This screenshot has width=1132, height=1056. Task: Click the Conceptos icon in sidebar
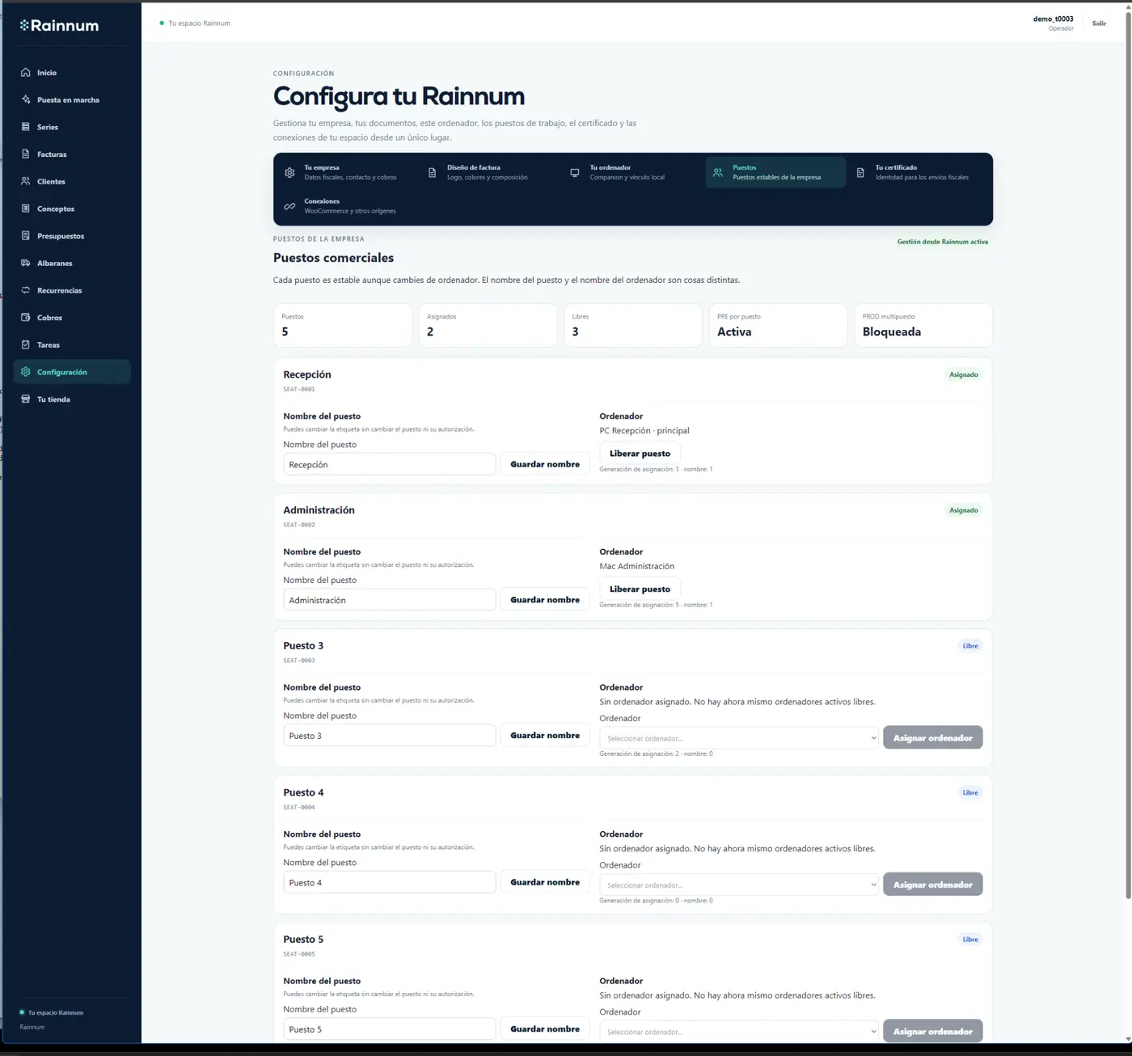point(25,209)
